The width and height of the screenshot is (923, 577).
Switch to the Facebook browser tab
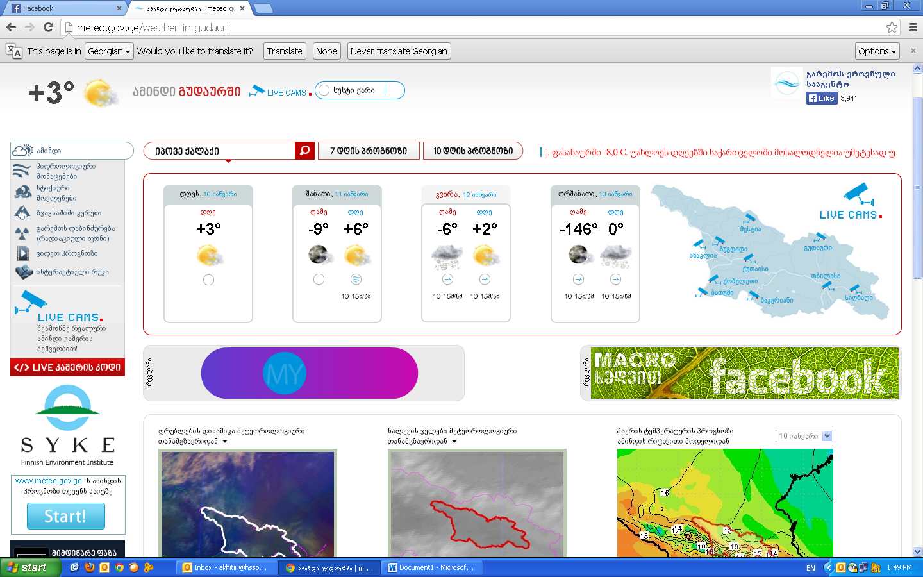pos(64,8)
